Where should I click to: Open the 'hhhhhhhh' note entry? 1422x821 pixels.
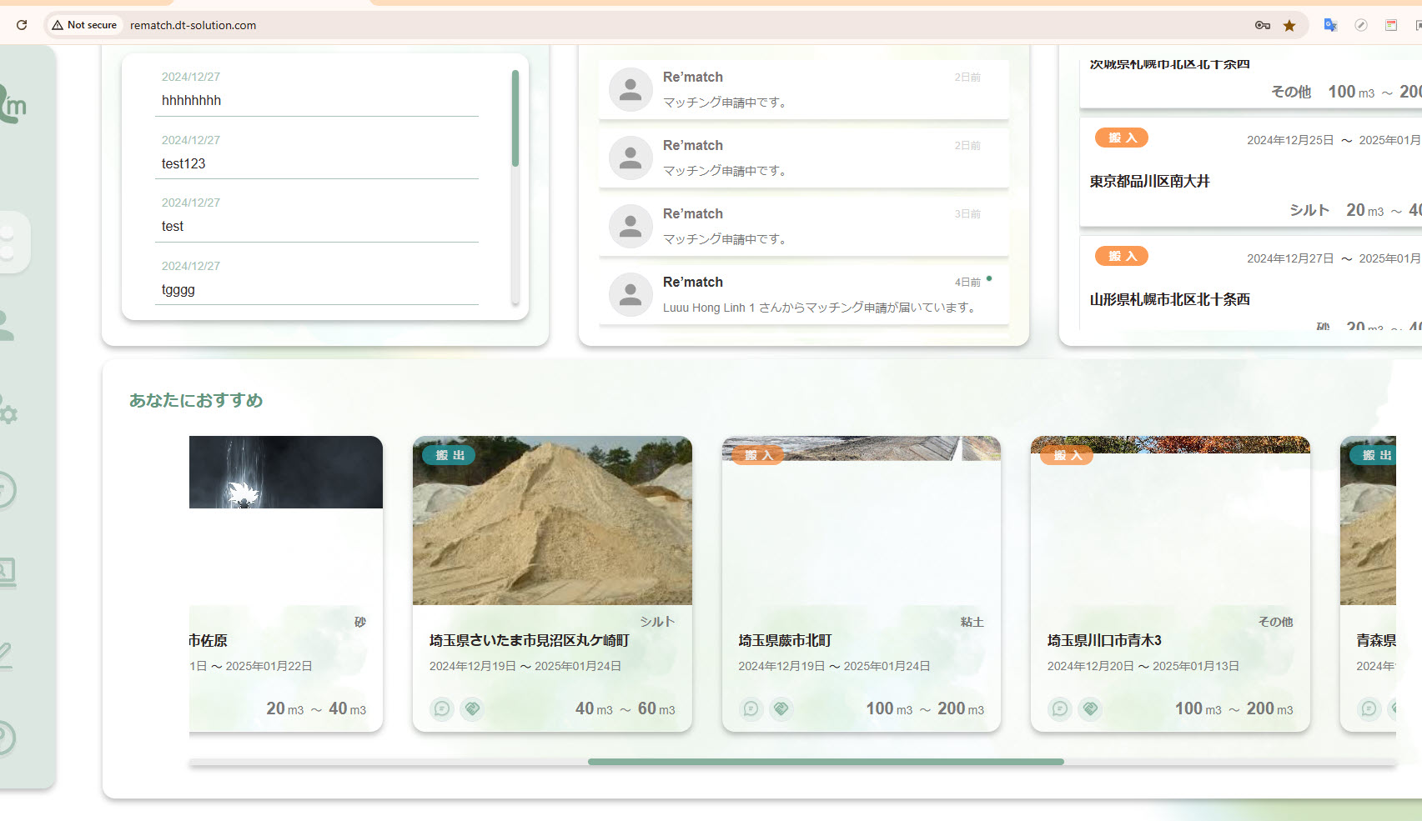(317, 100)
